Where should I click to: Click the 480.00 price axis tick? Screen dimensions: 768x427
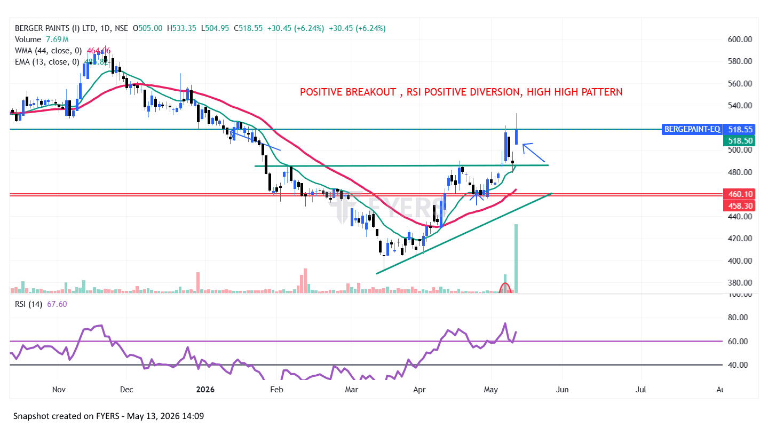(x=740, y=172)
